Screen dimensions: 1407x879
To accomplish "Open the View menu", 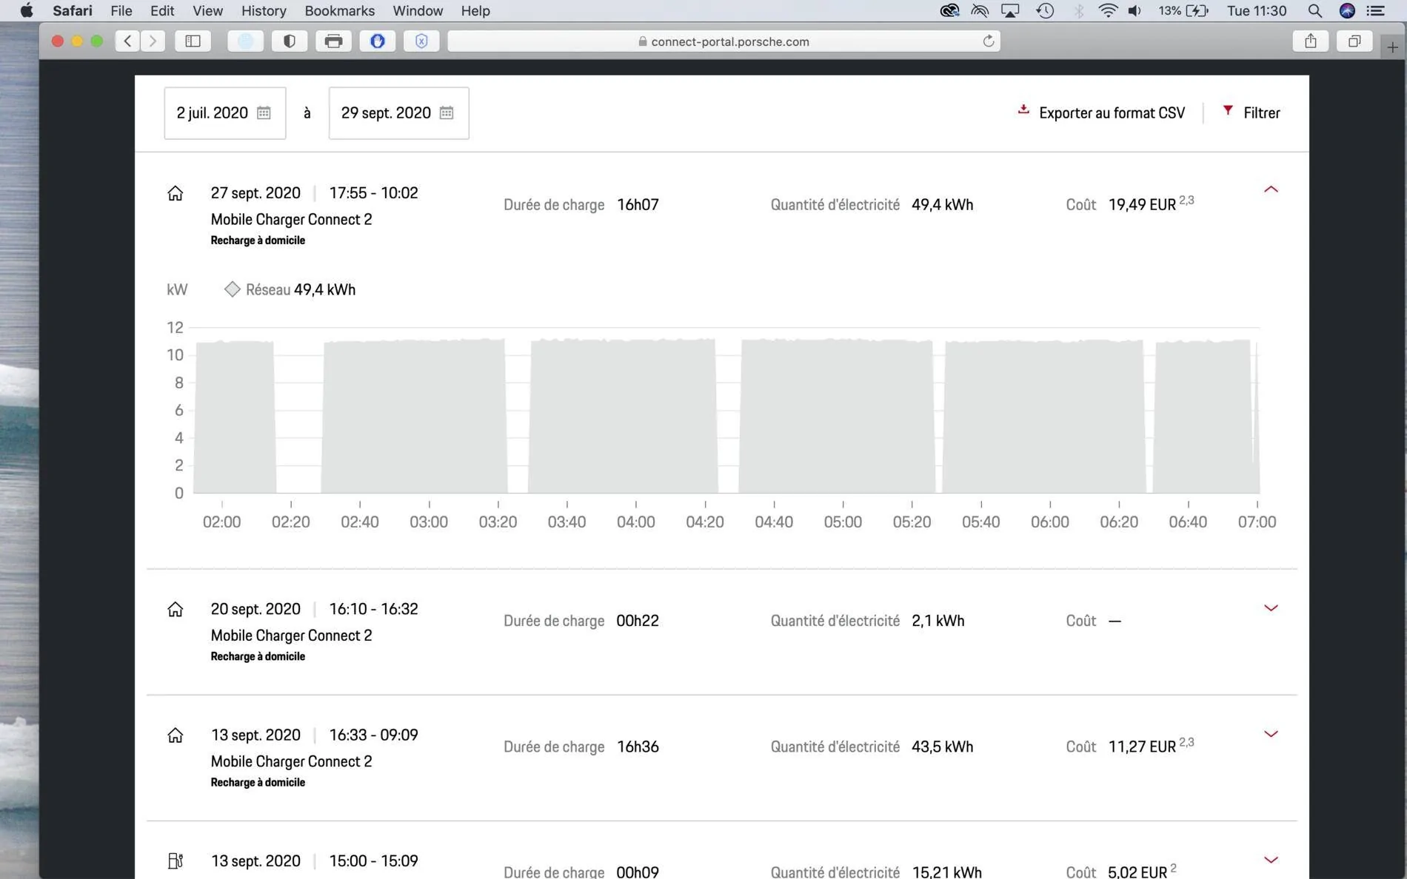I will coord(207,10).
